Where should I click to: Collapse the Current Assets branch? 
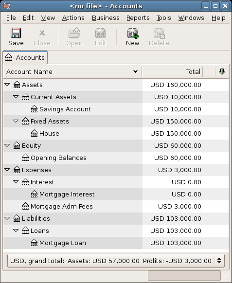pyautogui.click(x=16, y=97)
